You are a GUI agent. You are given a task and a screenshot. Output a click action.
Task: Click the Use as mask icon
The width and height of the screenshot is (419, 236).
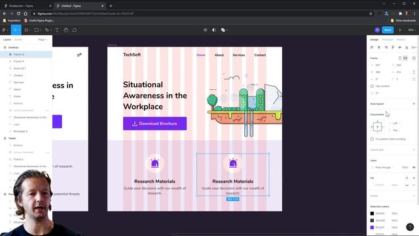coord(214,30)
